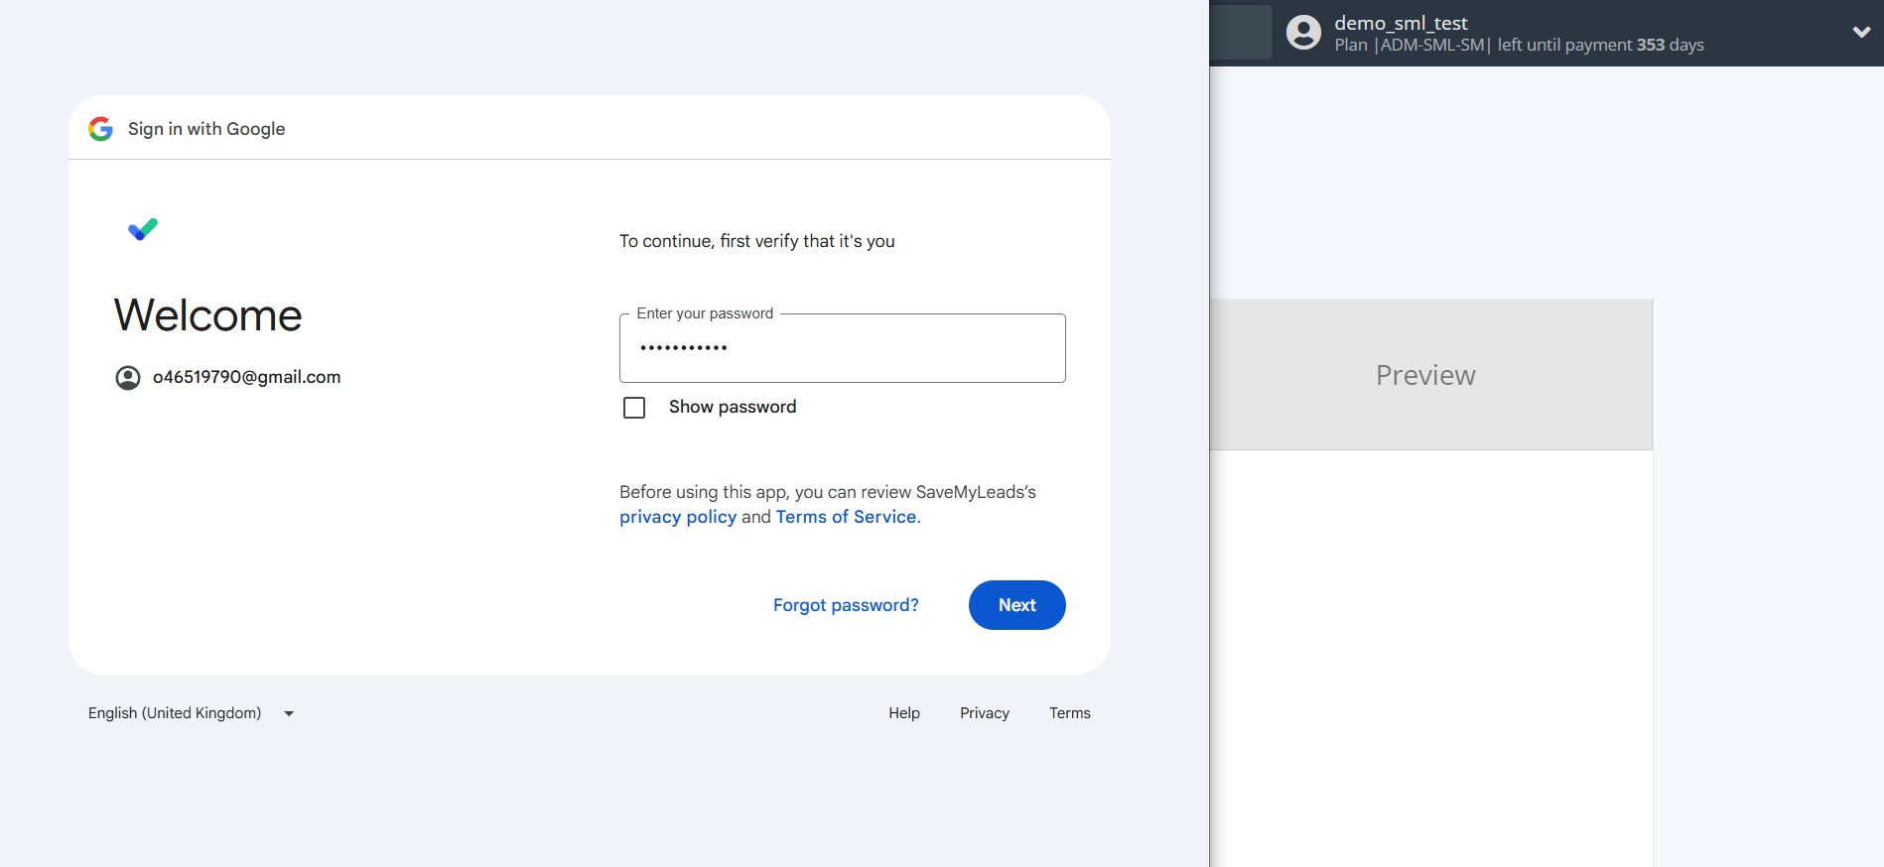Click the language dropdown arrow
The image size is (1884, 867).
coord(289,713)
